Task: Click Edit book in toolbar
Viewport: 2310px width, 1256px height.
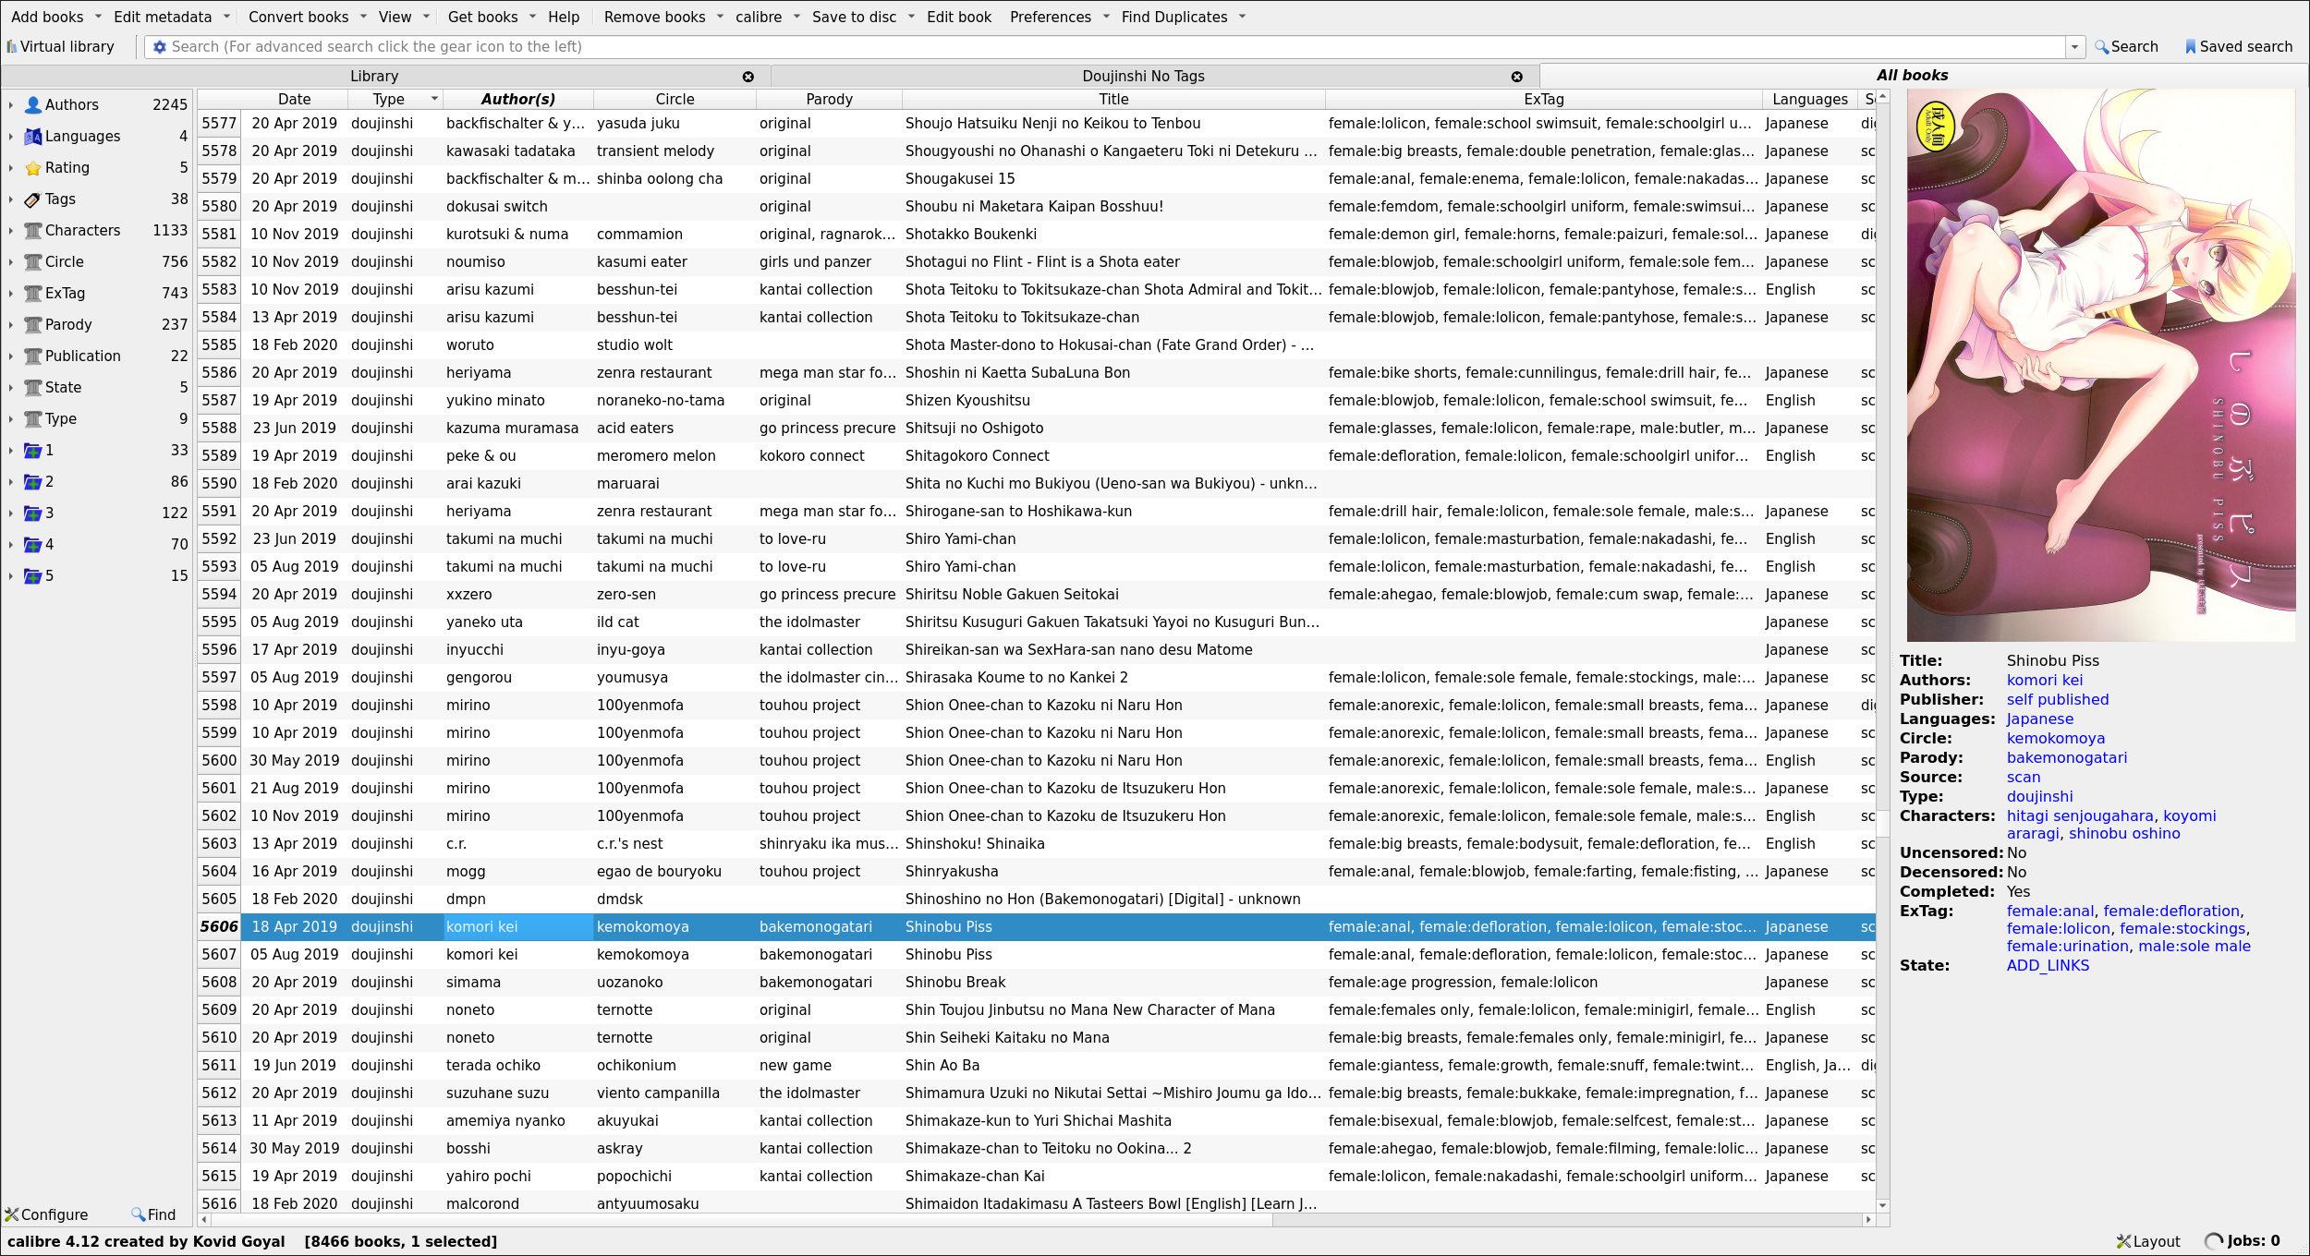Action: click(958, 17)
